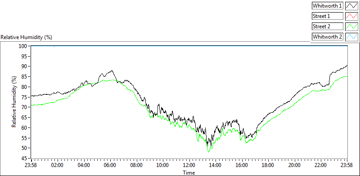Viewport: 360px width, 176px height.
Task: Click the 22:00 time tick label
Action: click(321, 165)
